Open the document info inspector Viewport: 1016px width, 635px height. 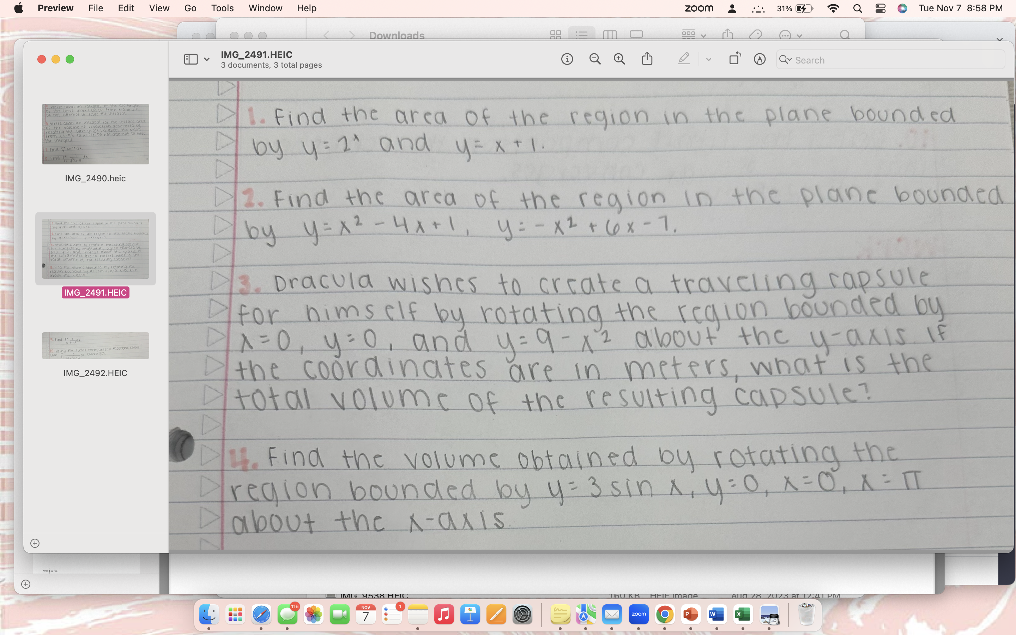click(x=567, y=59)
